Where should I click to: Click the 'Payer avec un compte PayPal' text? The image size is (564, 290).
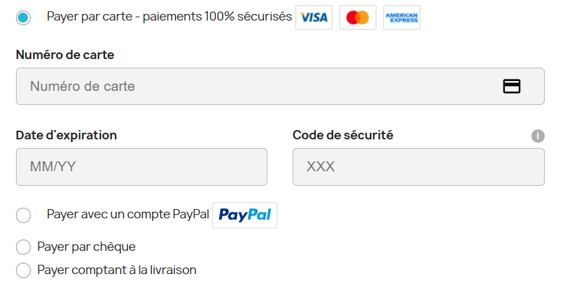[x=128, y=214]
